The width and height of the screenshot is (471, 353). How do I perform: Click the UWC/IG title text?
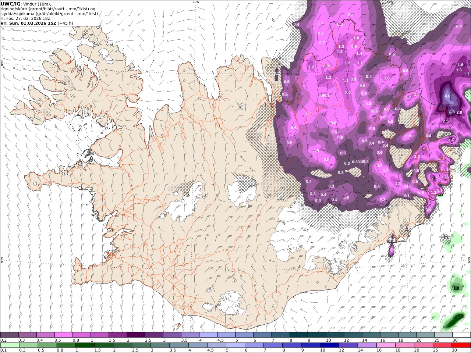(x=11, y=4)
